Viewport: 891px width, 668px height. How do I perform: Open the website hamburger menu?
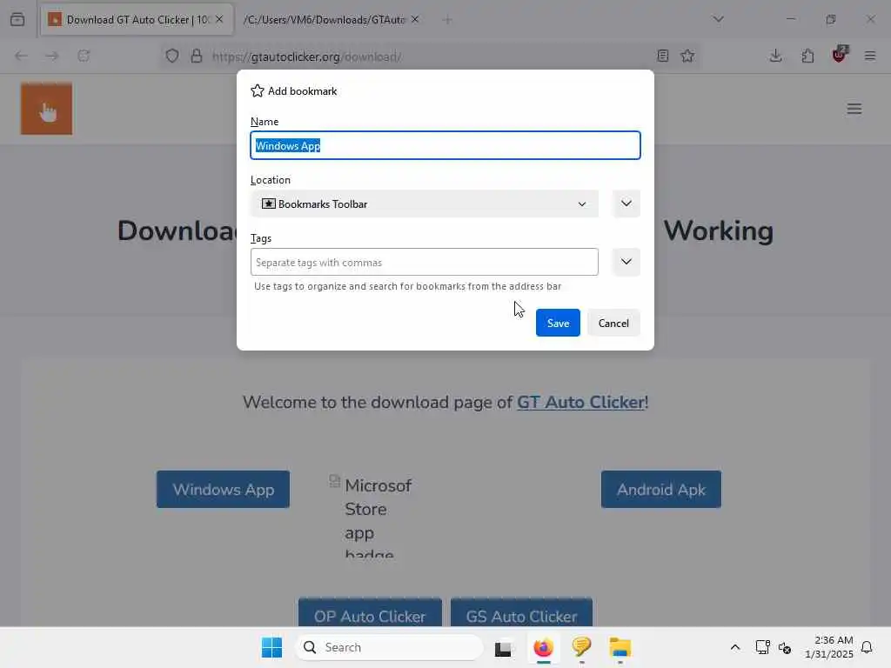(x=854, y=109)
